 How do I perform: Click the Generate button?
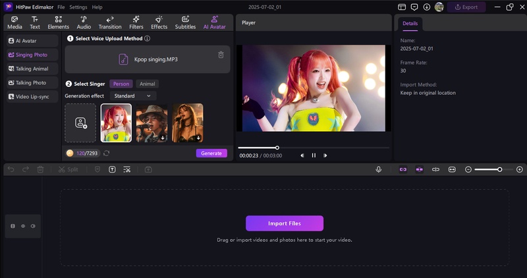(x=211, y=153)
